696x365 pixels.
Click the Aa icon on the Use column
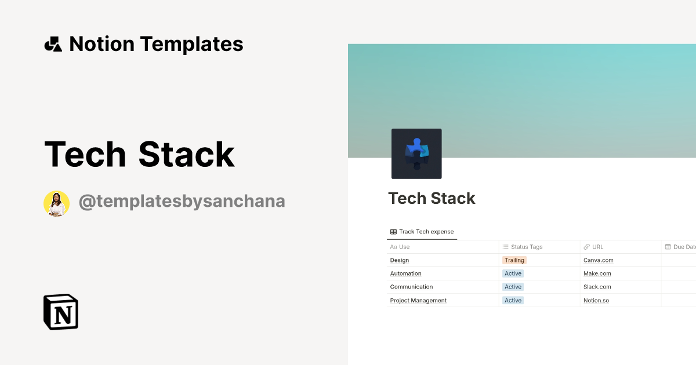tap(393, 246)
